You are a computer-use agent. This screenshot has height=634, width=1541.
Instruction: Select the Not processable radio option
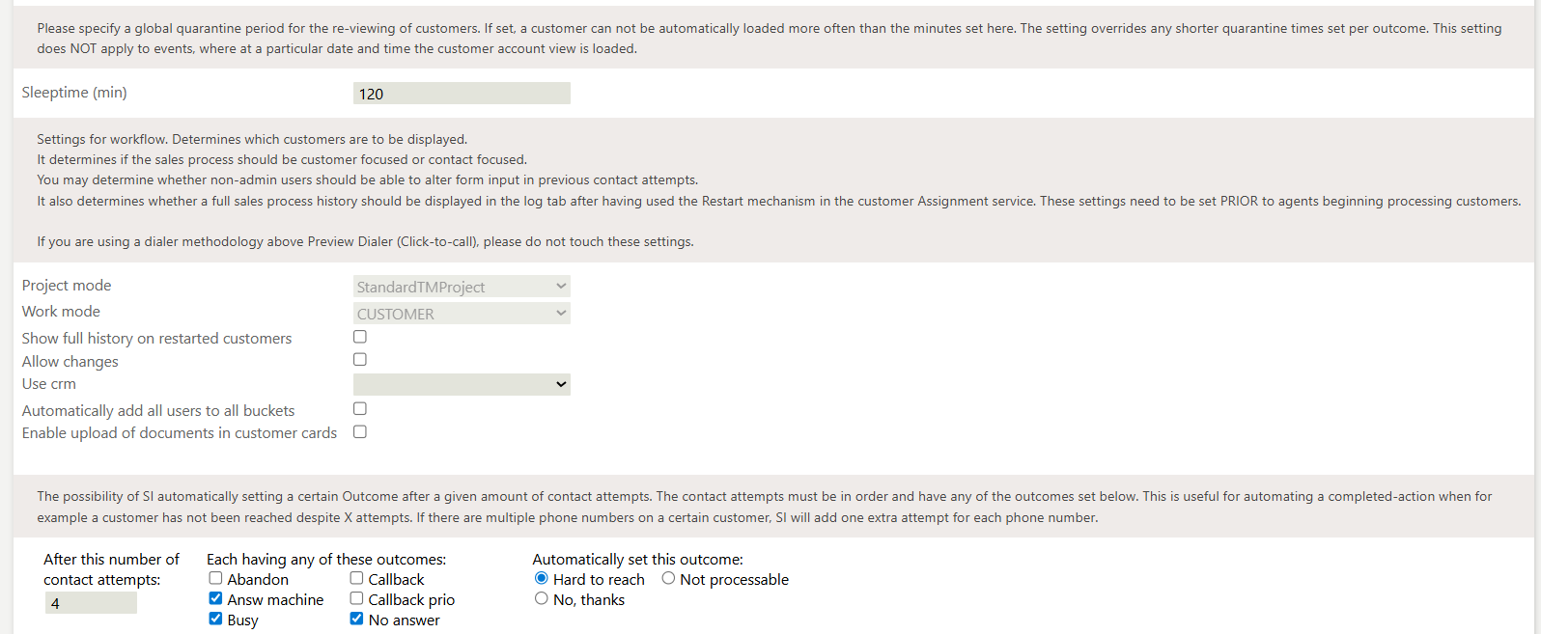coord(668,578)
